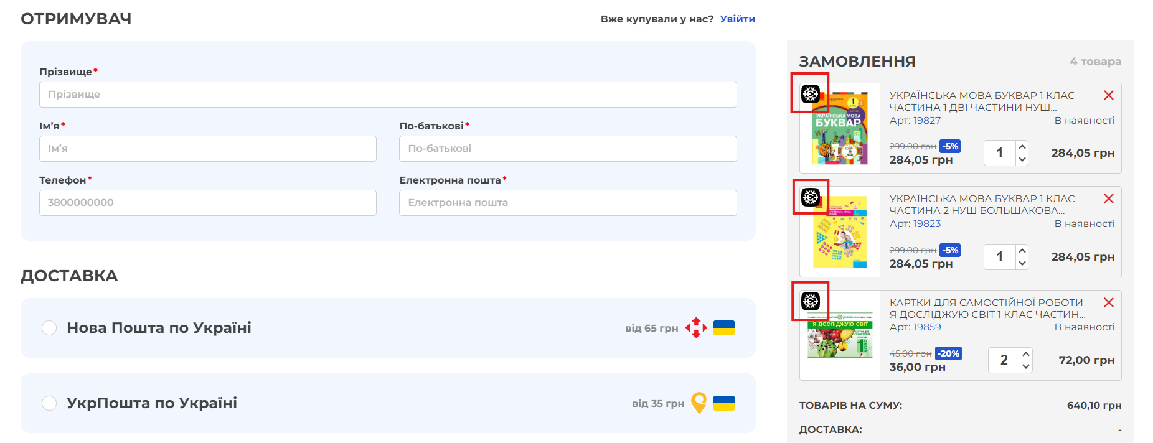Select УкрПошта по Україні delivery option
This screenshot has width=1153, height=443.
click(49, 403)
